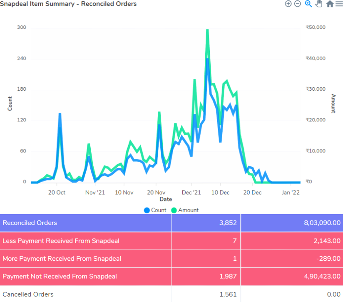
Task: Click Reconciled Orders amount 8,03,090.00
Action: point(322,223)
